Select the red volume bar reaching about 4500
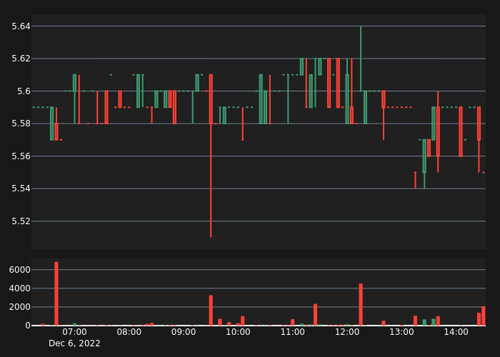Viewport: 500px width, 357px height. point(361,304)
